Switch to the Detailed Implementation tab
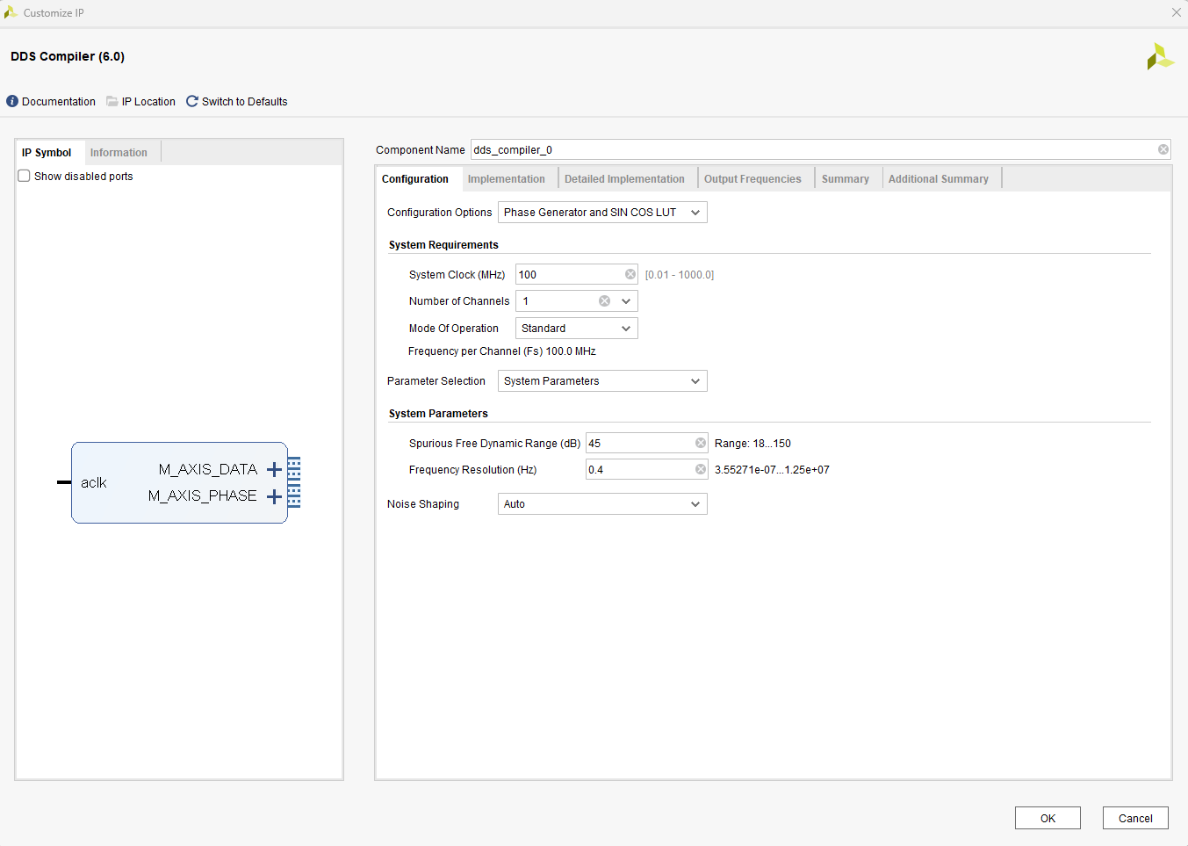The image size is (1188, 846). [624, 178]
